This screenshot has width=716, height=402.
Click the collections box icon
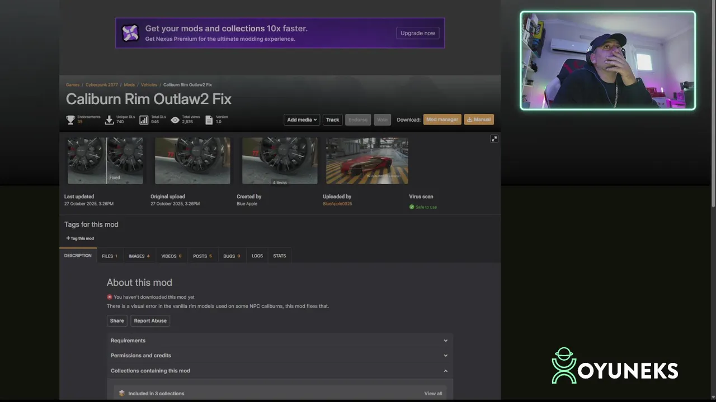pos(122,393)
